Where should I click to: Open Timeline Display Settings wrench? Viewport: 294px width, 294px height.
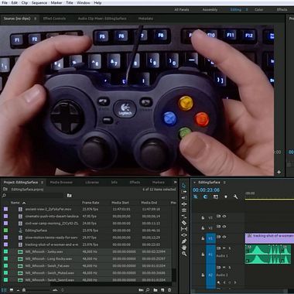[235, 197]
